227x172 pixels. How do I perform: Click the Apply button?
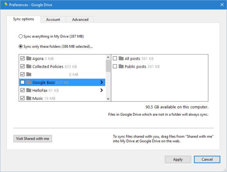178,159
